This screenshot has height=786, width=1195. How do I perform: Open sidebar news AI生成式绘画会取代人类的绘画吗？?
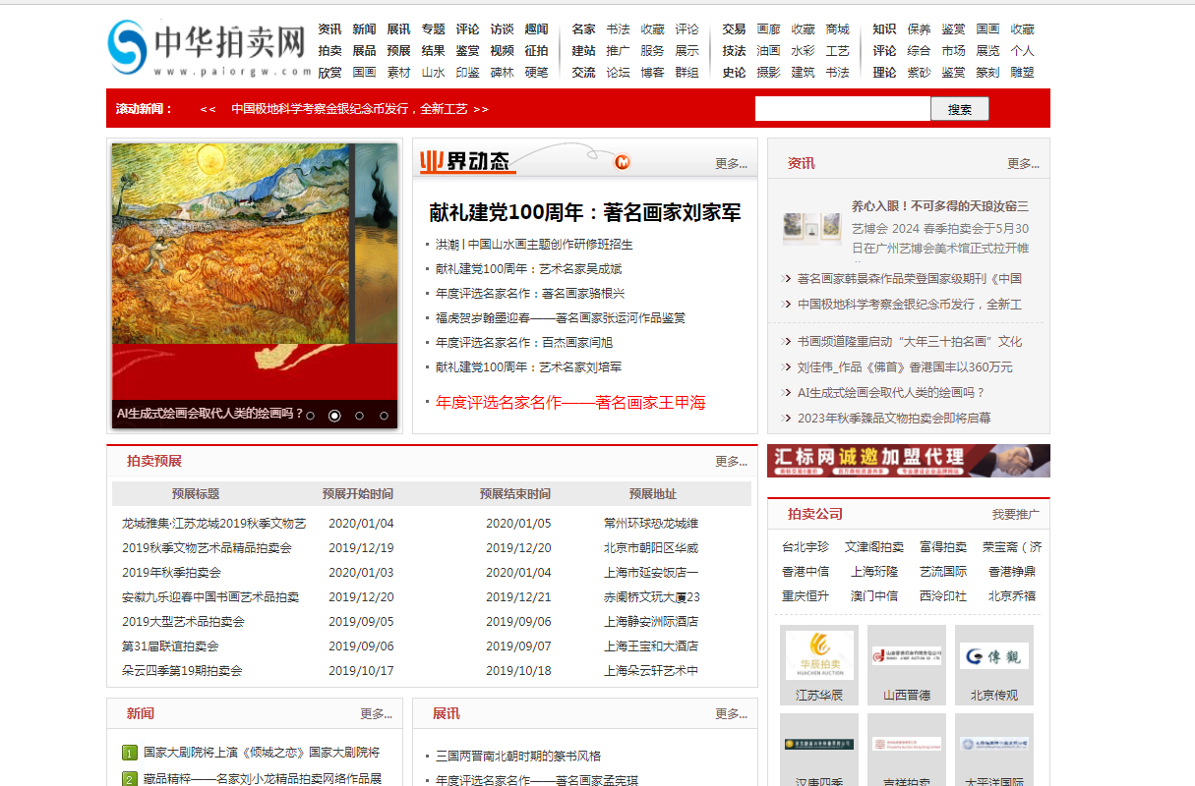point(891,392)
